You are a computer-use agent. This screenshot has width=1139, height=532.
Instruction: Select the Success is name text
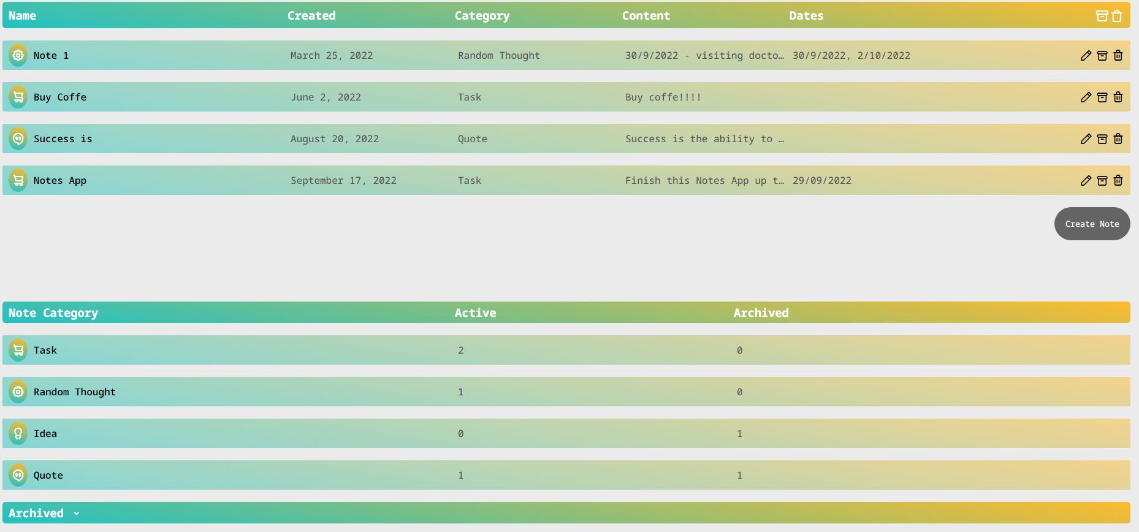pyautogui.click(x=63, y=139)
